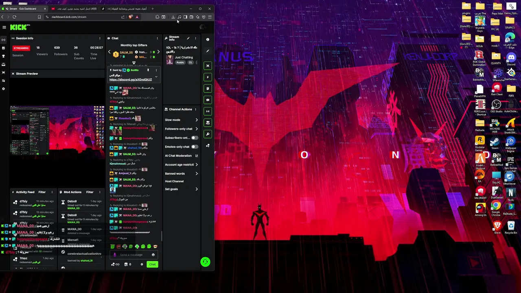Filter the Mod Actions list
The image size is (521, 293).
pos(90,192)
